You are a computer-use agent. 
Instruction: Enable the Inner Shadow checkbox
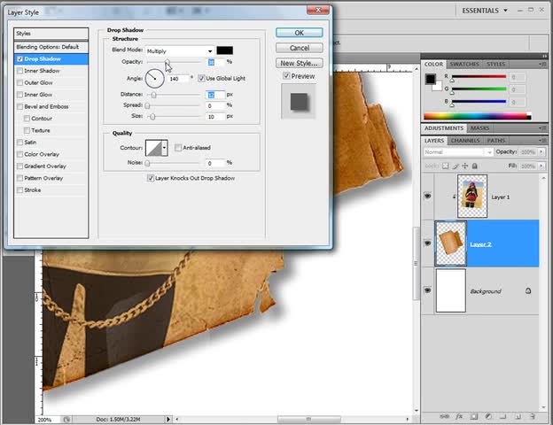point(19,71)
